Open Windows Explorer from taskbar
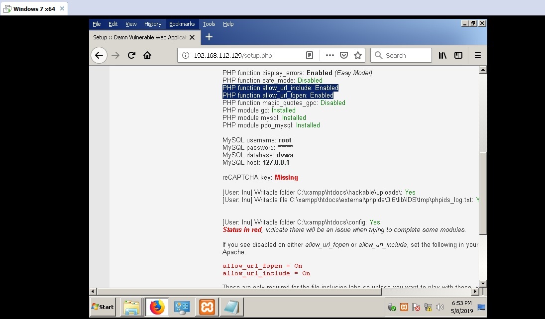This screenshot has height=319, width=545. pyautogui.click(x=131, y=307)
